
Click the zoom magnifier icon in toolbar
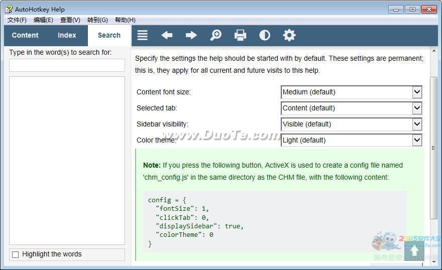click(215, 35)
